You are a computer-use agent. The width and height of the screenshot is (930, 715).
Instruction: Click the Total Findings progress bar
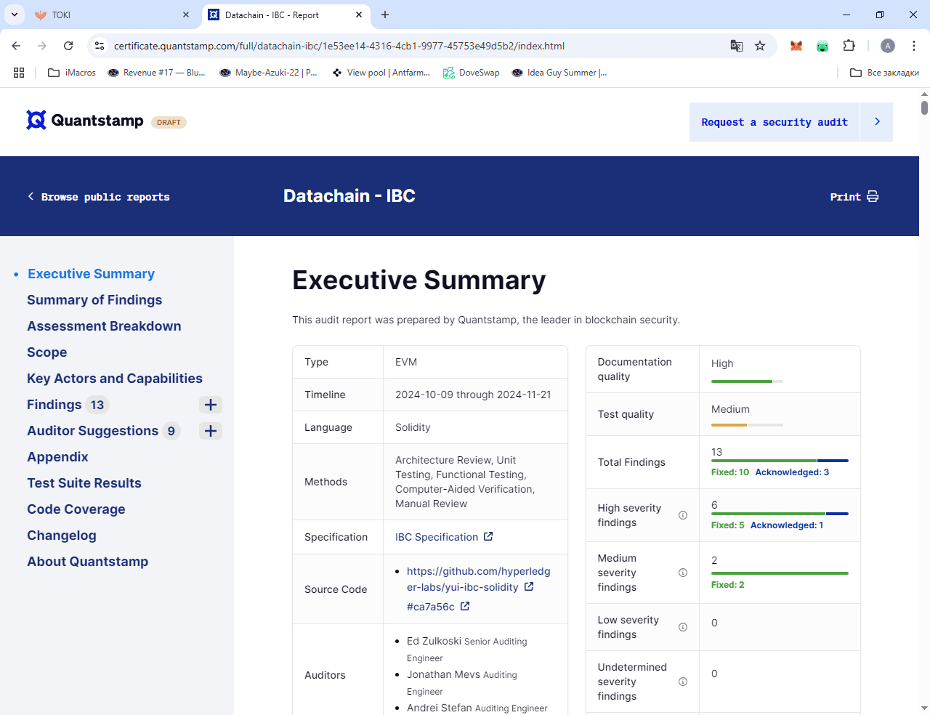point(780,461)
